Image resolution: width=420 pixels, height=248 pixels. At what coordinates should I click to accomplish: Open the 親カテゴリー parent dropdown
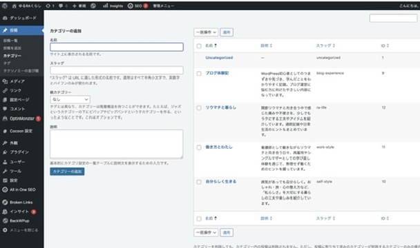click(70, 99)
